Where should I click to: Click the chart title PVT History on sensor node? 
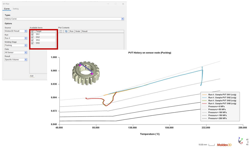[x=150, y=53]
